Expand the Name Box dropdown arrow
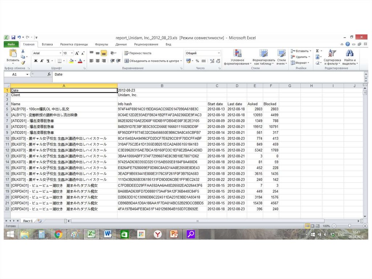This screenshot has width=372, height=279. pos(27,74)
